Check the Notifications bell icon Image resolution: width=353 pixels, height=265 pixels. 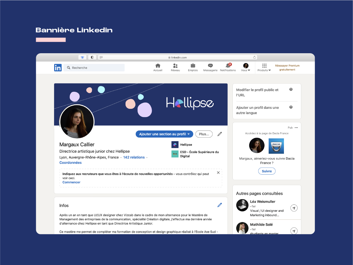(228, 66)
